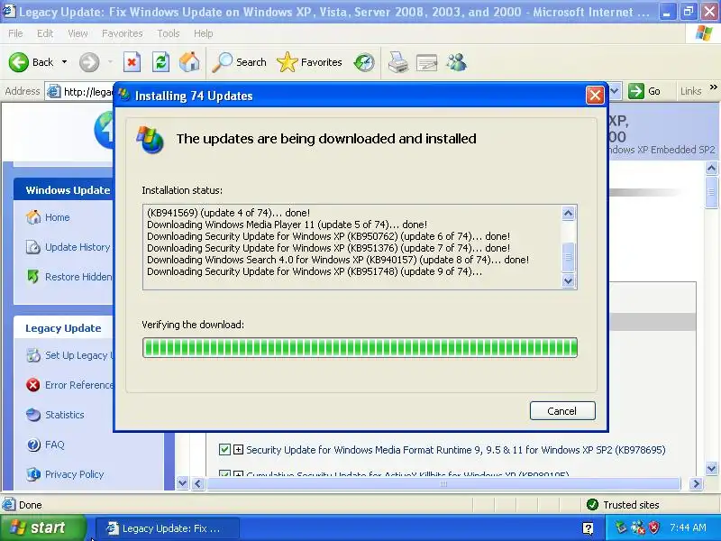Open the Tools menu
Screen dimensions: 721x541
click(169, 33)
